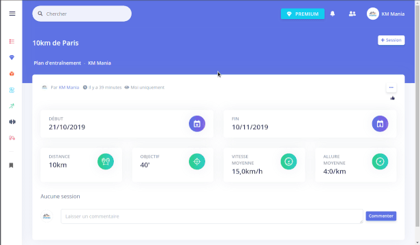Click the commenter avatar thumbnail

point(46,216)
